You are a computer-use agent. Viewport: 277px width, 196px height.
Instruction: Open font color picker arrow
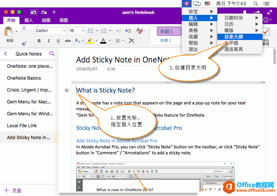tap(109, 41)
